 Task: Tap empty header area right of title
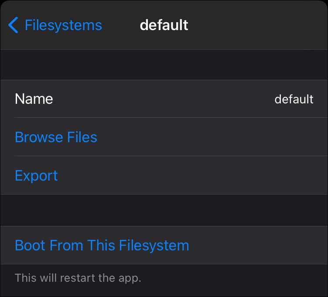(262, 25)
